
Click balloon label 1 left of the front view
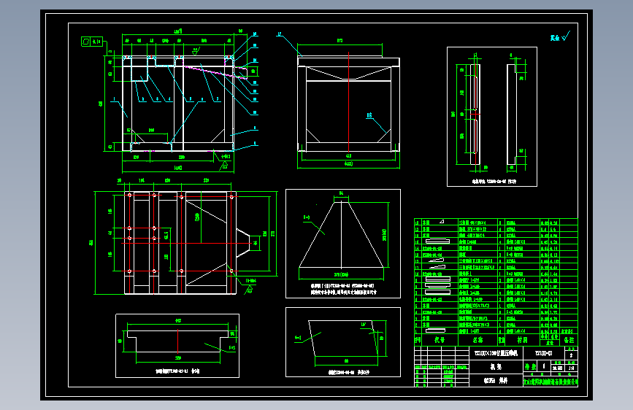click(114, 99)
